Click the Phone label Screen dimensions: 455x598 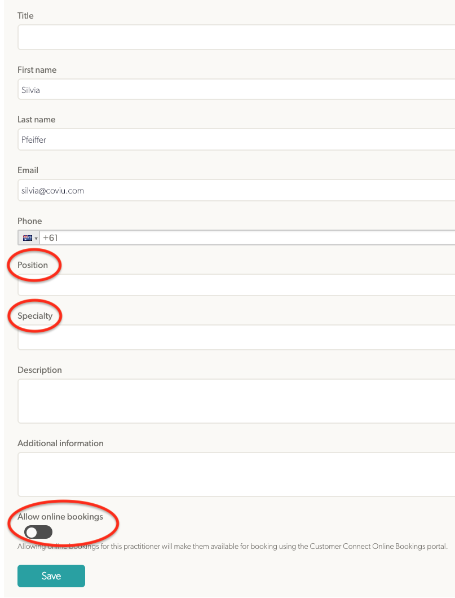[x=30, y=221]
